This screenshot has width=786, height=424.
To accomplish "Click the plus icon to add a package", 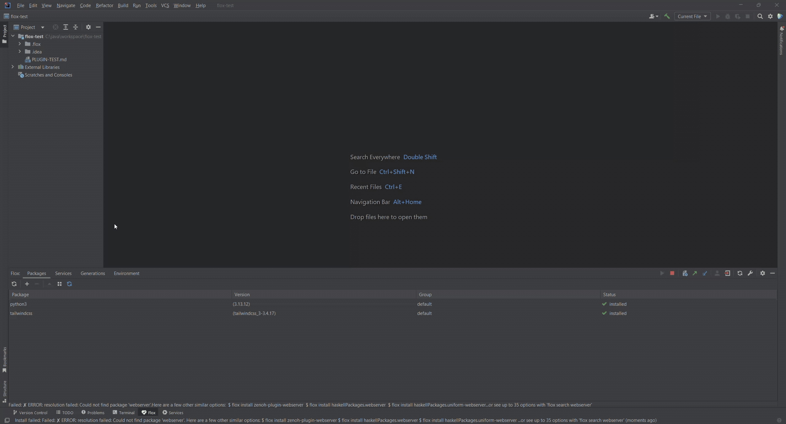I will click(27, 284).
